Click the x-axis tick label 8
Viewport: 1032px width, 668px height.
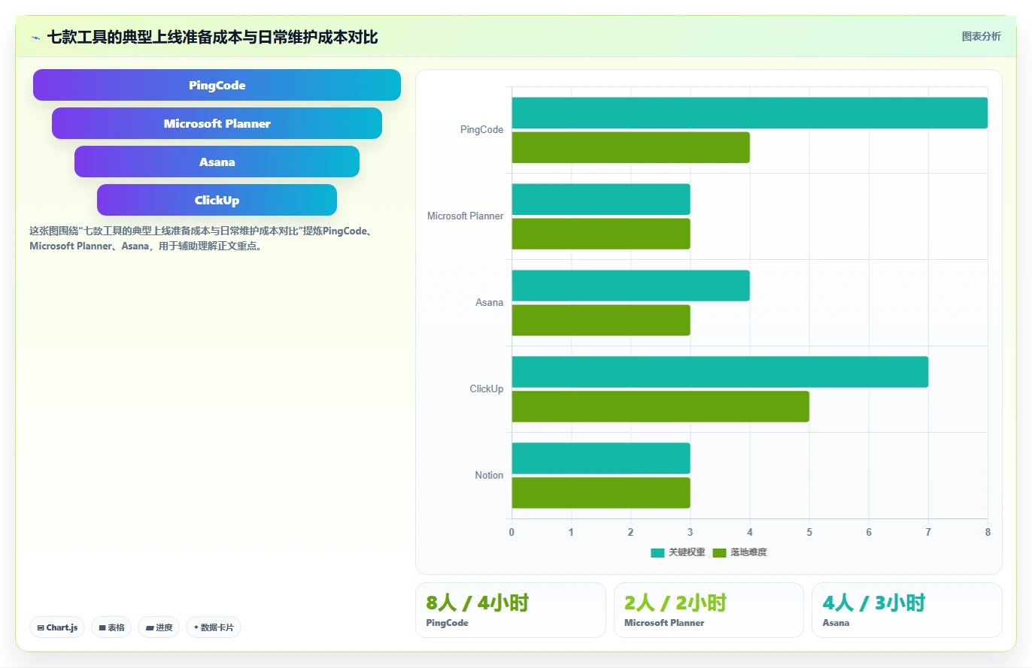click(988, 532)
